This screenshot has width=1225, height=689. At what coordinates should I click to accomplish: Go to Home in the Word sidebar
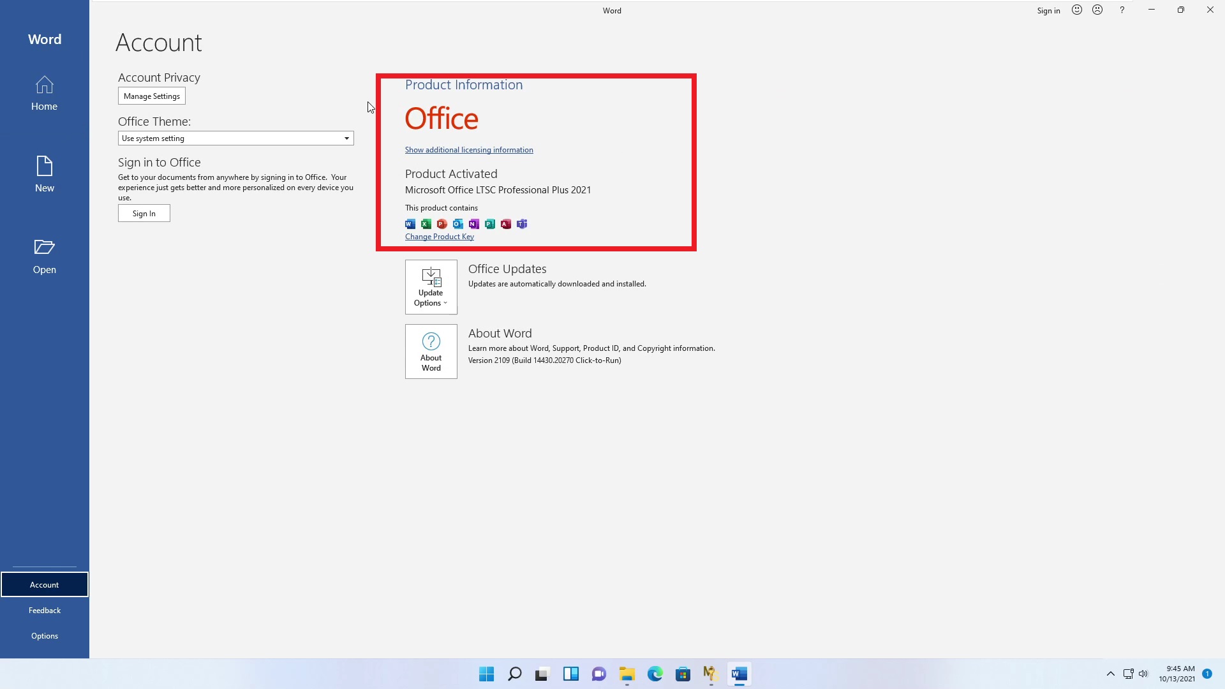click(44, 93)
